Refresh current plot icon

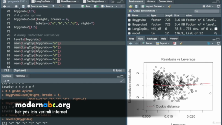(218, 43)
